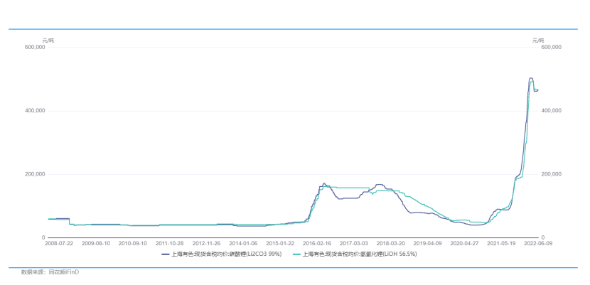590x285 pixels.
Task: Click the 2010-09-10 x-axis date label
Action: (x=133, y=243)
